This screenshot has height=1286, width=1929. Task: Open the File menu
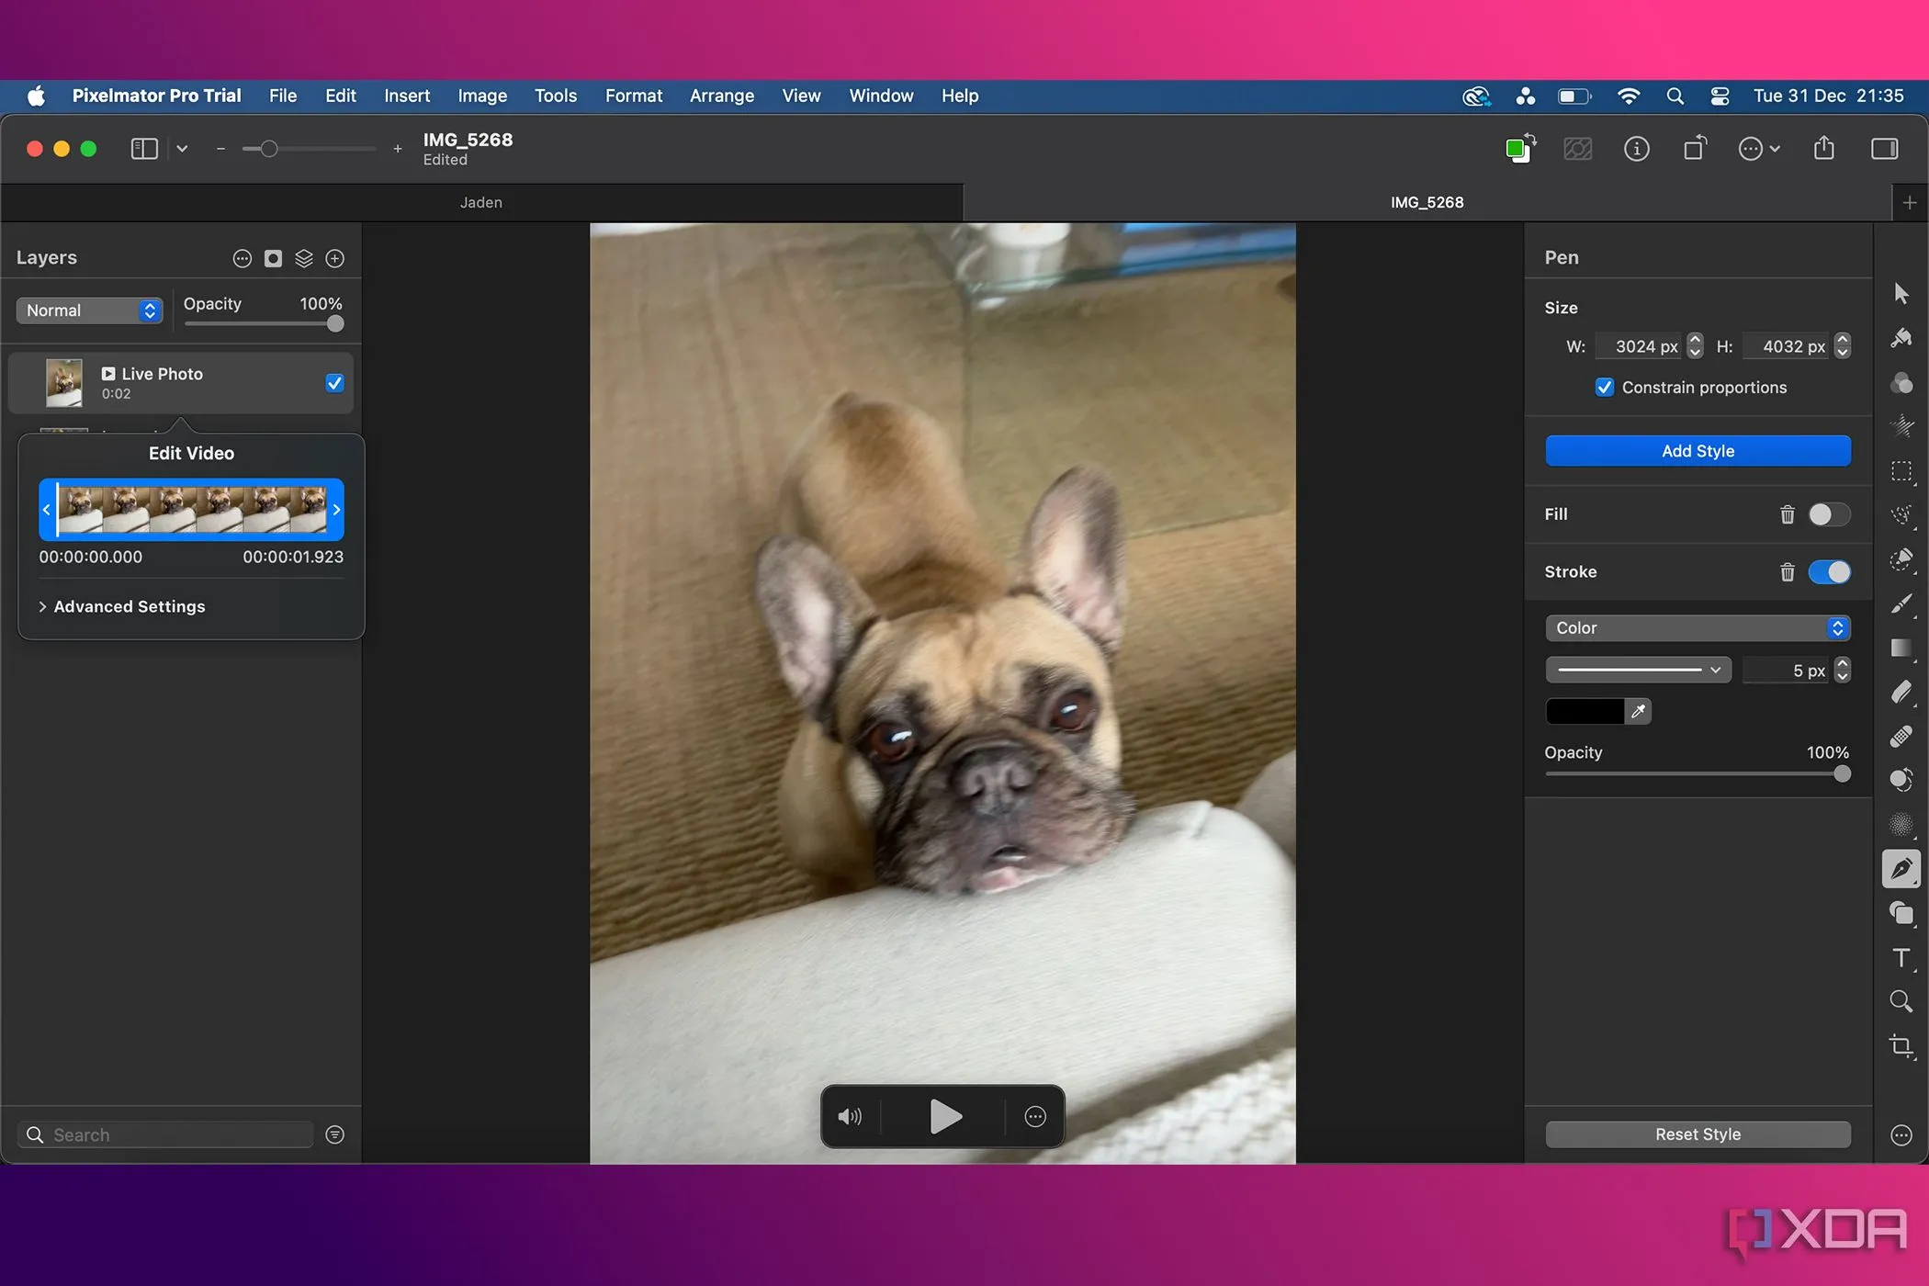point(283,96)
